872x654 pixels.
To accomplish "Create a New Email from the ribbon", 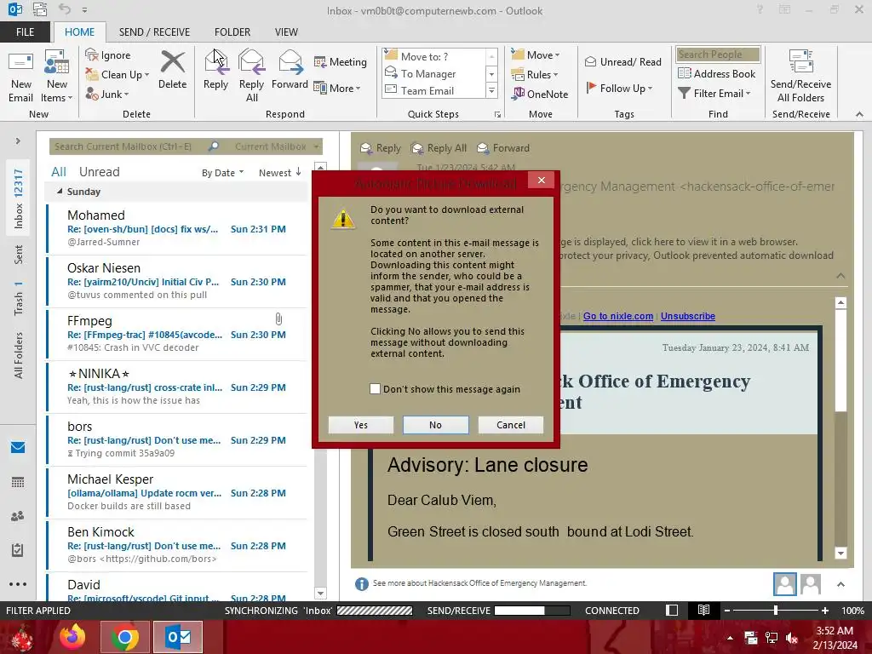I will [21, 76].
